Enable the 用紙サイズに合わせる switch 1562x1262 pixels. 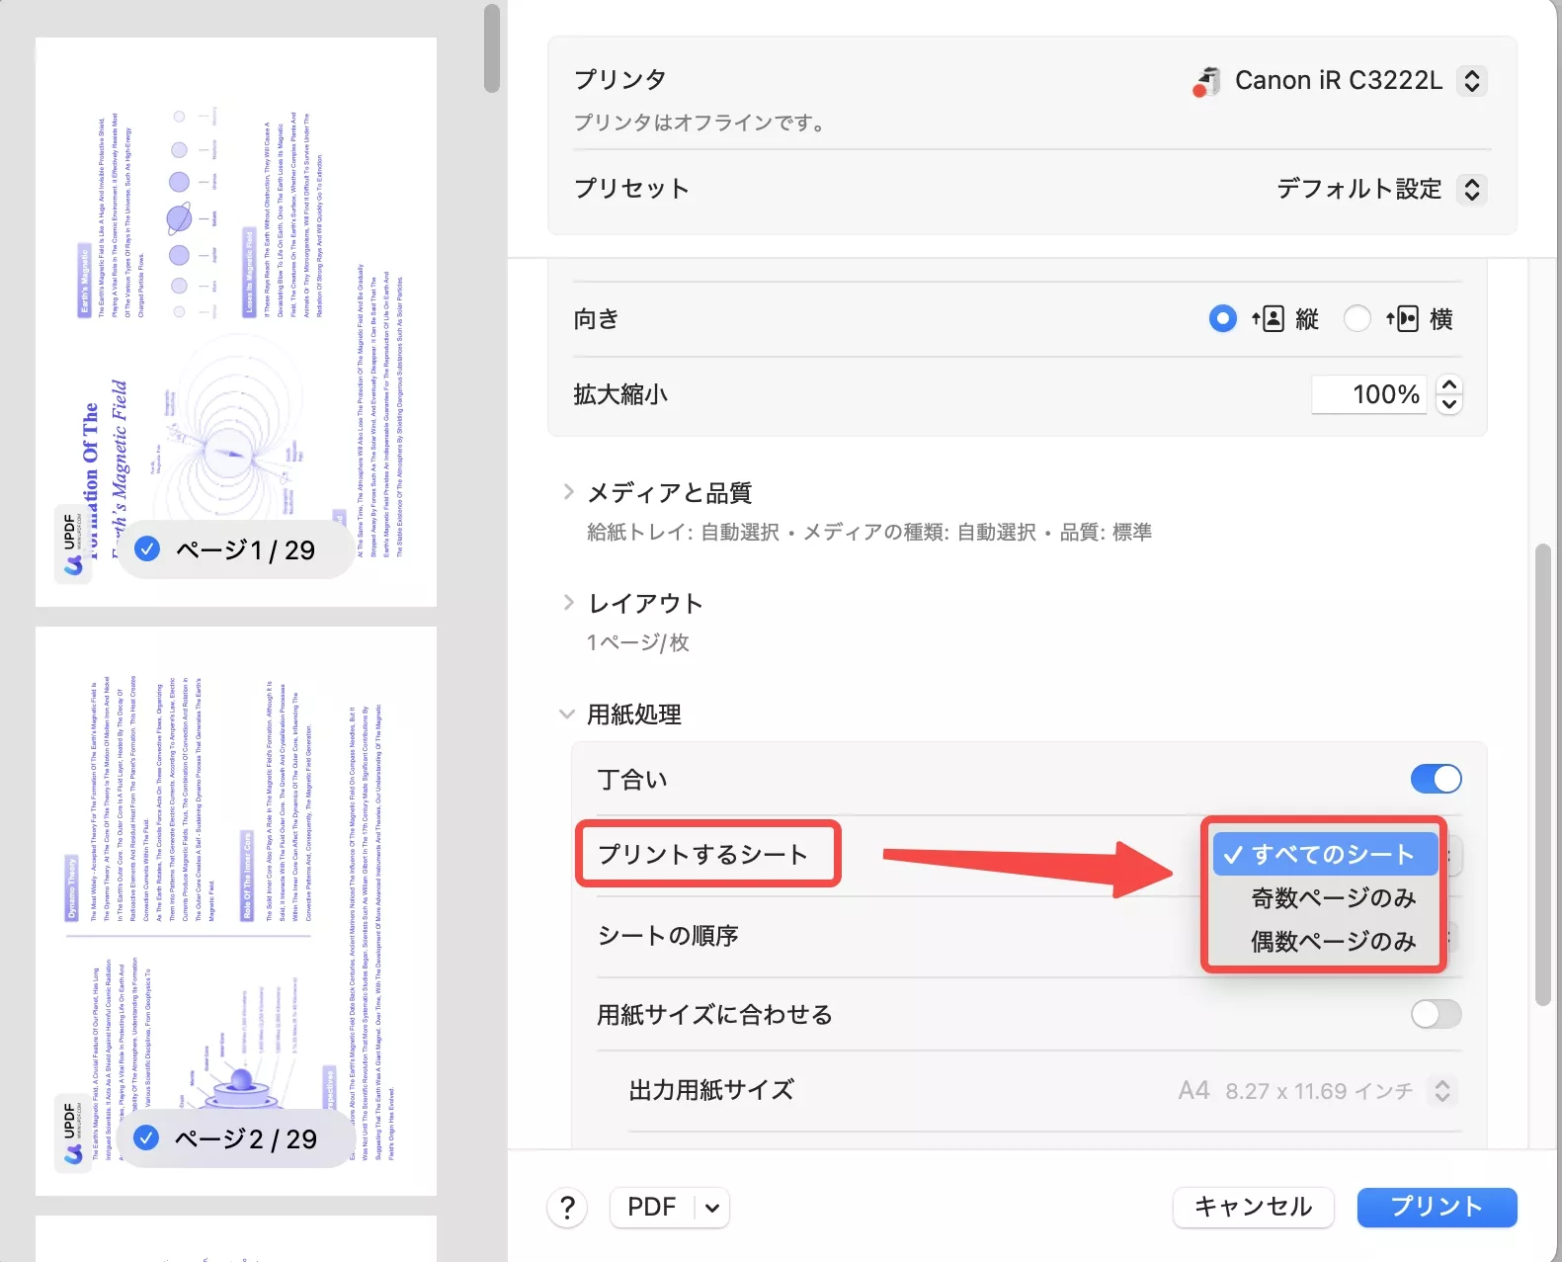(1436, 1014)
